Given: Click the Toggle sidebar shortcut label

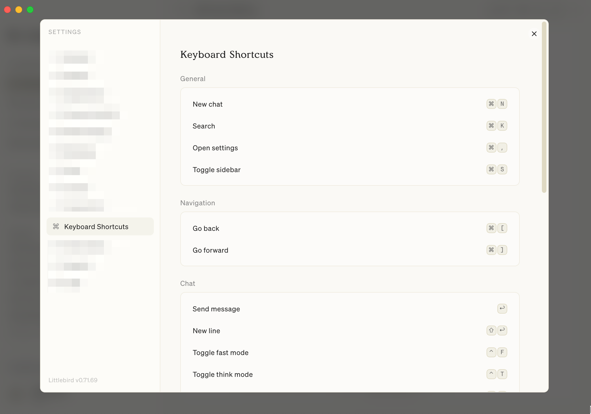Looking at the screenshot, I should 216,170.
